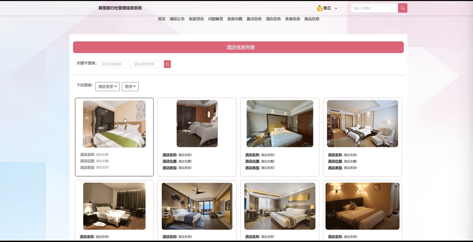The width and height of the screenshot is (473, 242).
Task: Open the 旅游资讯 menu item
Action: (196, 19)
